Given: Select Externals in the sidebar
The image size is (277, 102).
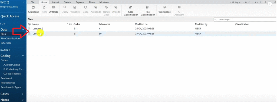Looking at the screenshot, I should 6,43.
